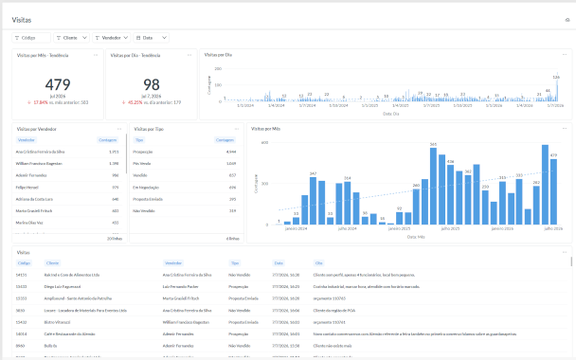The image size is (576, 360).
Task: Click the Obs column header in Visitas table
Action: click(x=318, y=263)
